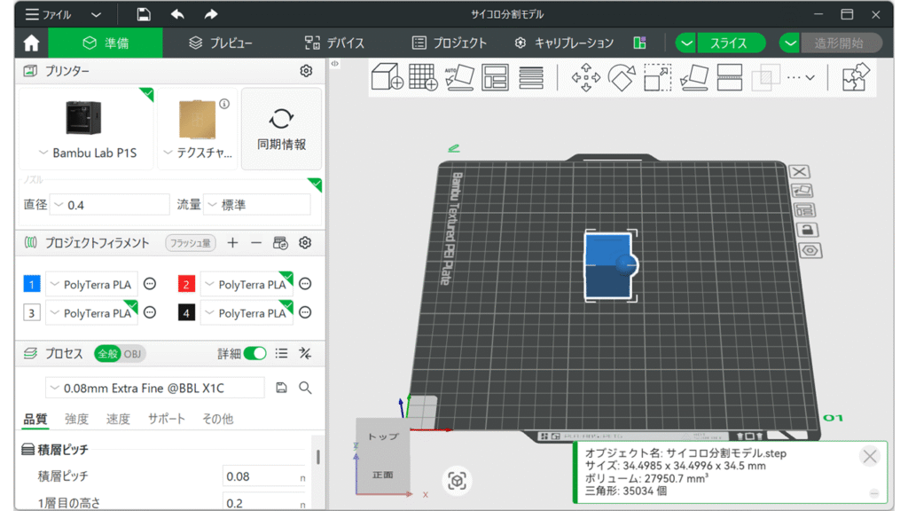The image size is (908, 511).
Task: Click the Auto orient tool
Action: pos(459,77)
